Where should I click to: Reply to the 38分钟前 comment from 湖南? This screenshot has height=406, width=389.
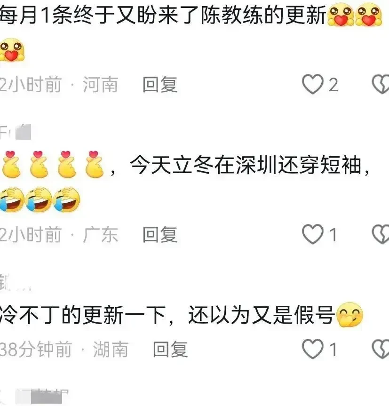click(x=170, y=349)
